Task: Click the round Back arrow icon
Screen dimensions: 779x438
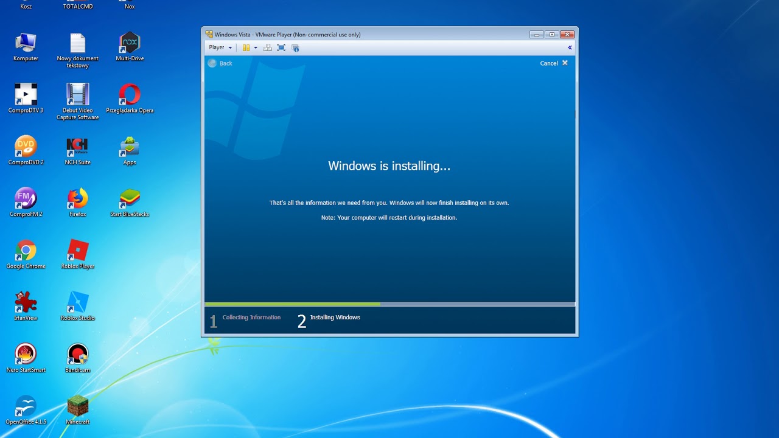Action: pos(212,63)
